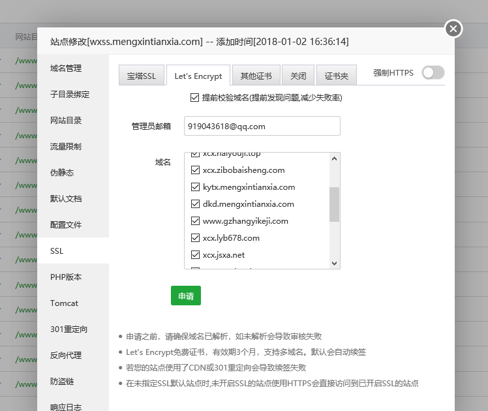Open the 其他证书 tab
The image size is (488, 411).
tap(256, 76)
